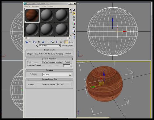Open the Navigation menu
The width and height of the screenshot is (154, 120).
click(x=35, y=6)
